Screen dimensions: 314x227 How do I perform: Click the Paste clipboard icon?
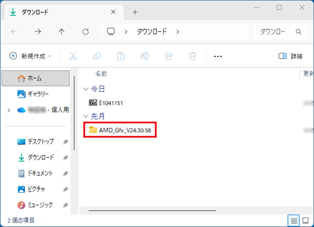121,56
